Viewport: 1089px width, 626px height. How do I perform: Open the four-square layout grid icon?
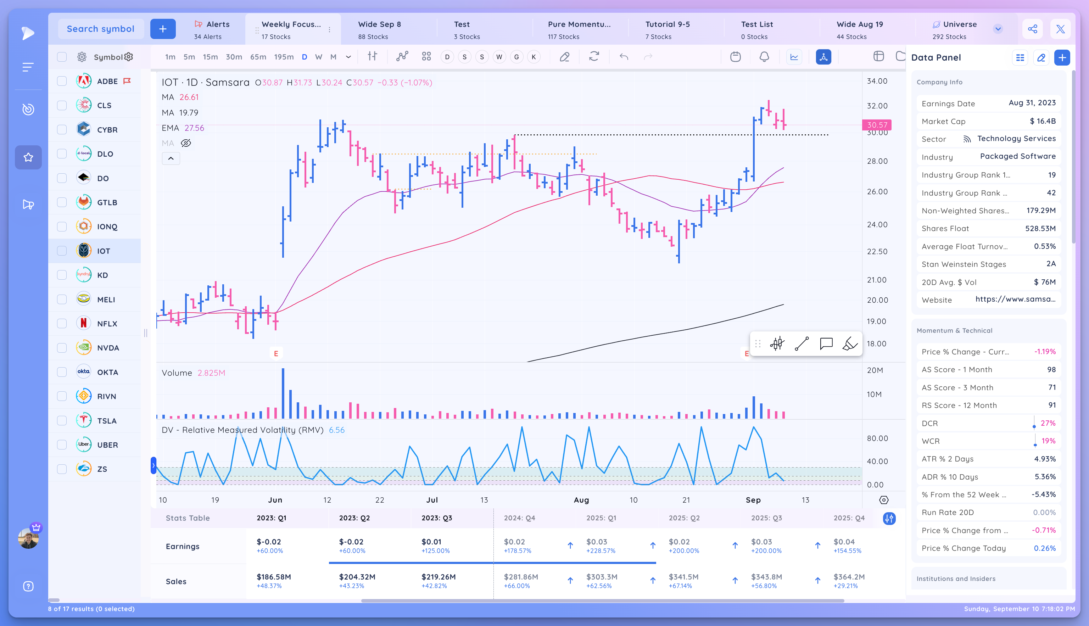(x=426, y=56)
